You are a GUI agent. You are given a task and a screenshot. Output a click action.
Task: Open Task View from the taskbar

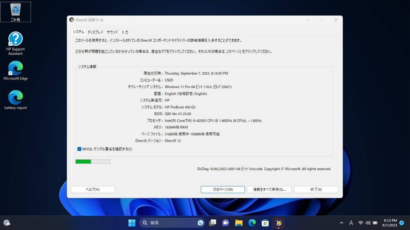[213, 223]
